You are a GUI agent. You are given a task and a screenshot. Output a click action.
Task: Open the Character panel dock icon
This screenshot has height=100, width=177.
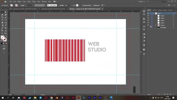tap(144, 26)
